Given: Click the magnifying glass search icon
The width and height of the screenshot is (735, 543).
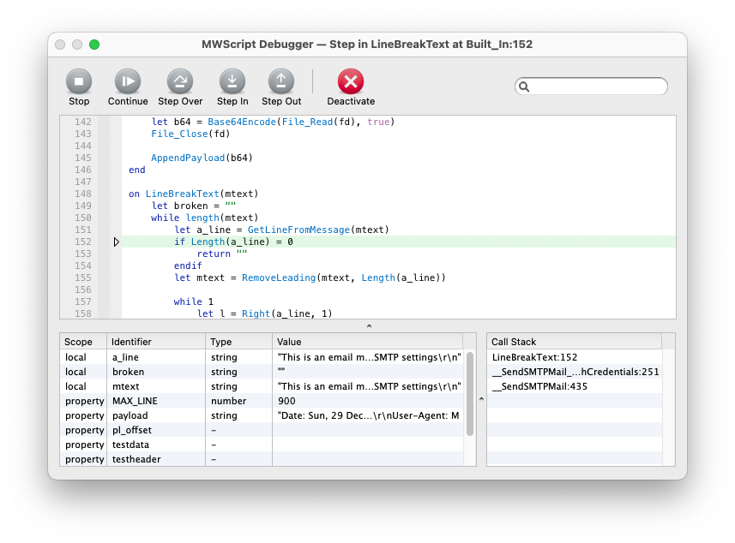Looking at the screenshot, I should tap(525, 87).
